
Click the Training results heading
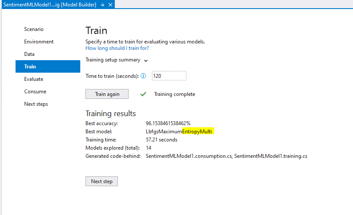[x=110, y=114]
